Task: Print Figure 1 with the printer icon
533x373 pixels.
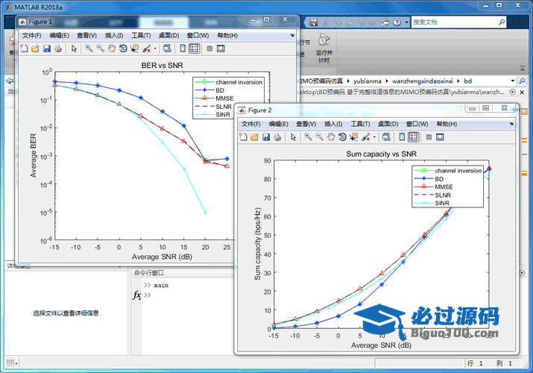Action: tap(58, 48)
